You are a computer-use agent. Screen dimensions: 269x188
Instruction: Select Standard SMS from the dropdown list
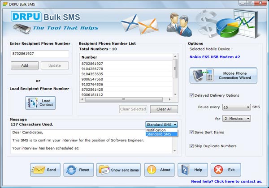pos(161,134)
